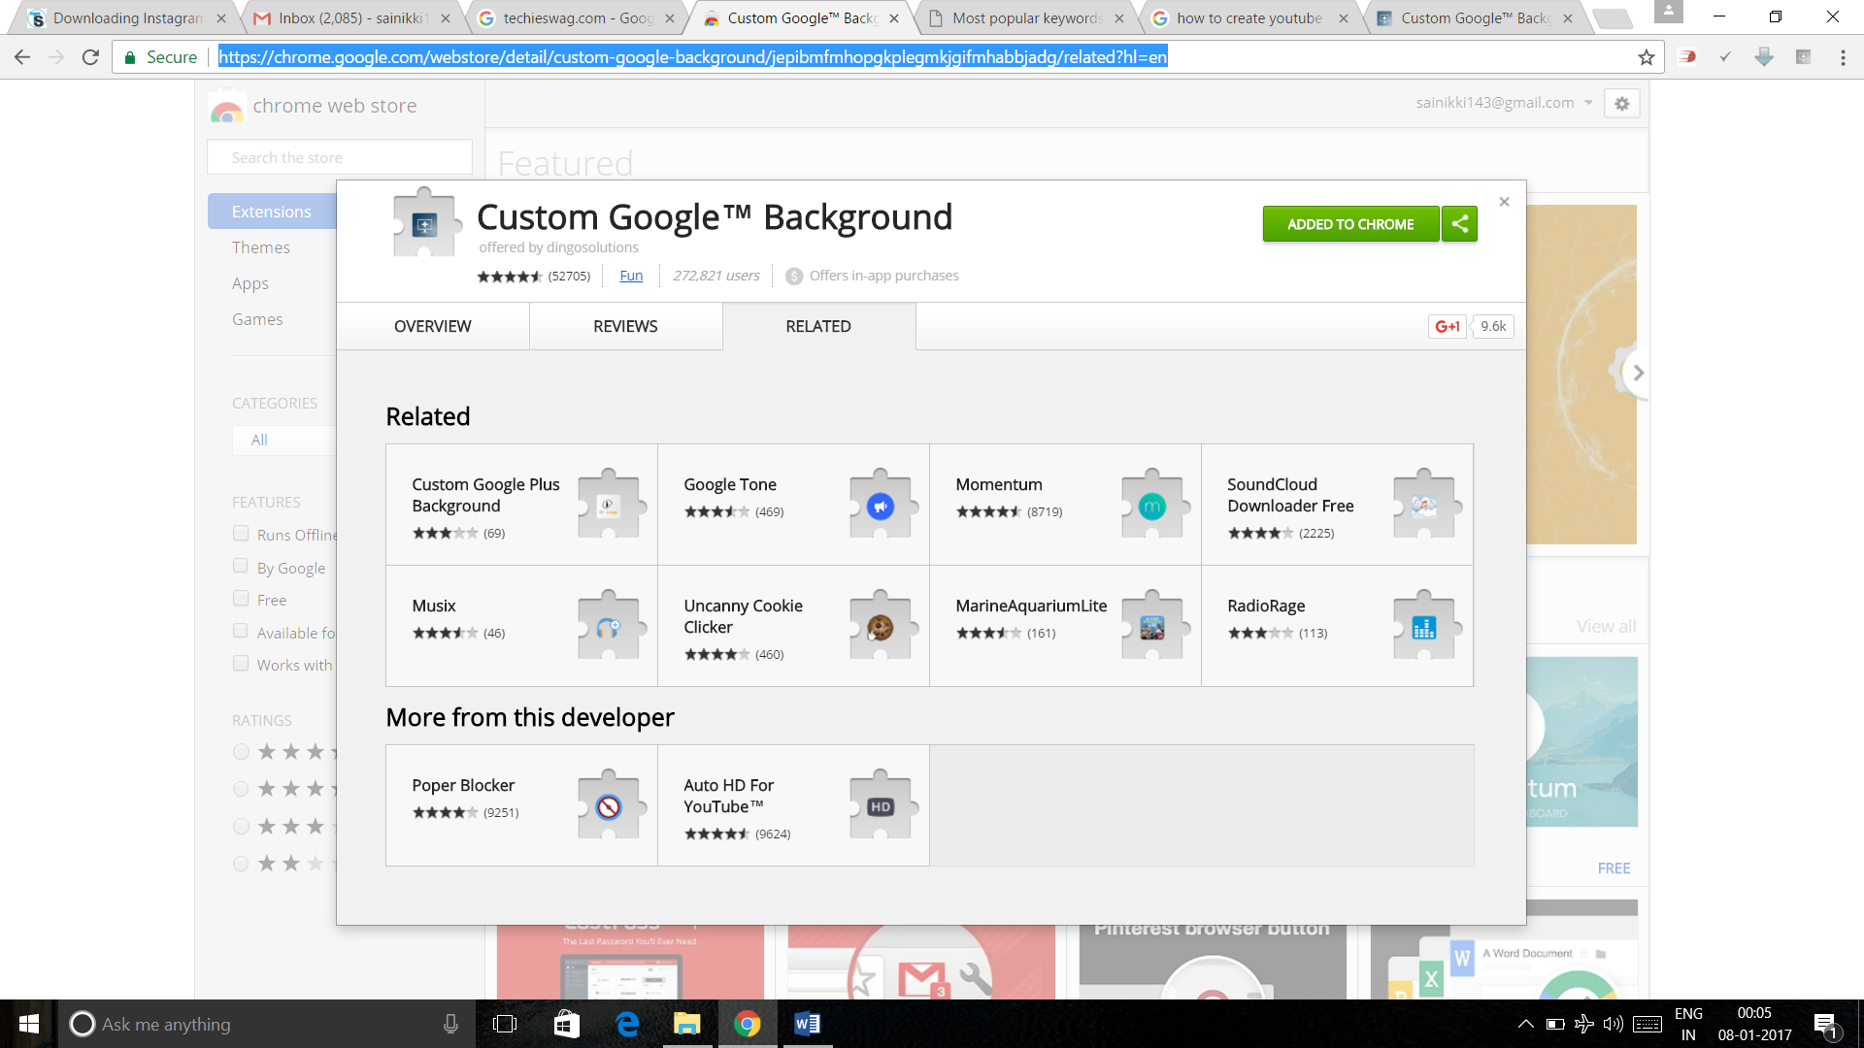This screenshot has height=1048, width=1864.
Task: Click the Apps sidebar link
Action: pos(250,283)
